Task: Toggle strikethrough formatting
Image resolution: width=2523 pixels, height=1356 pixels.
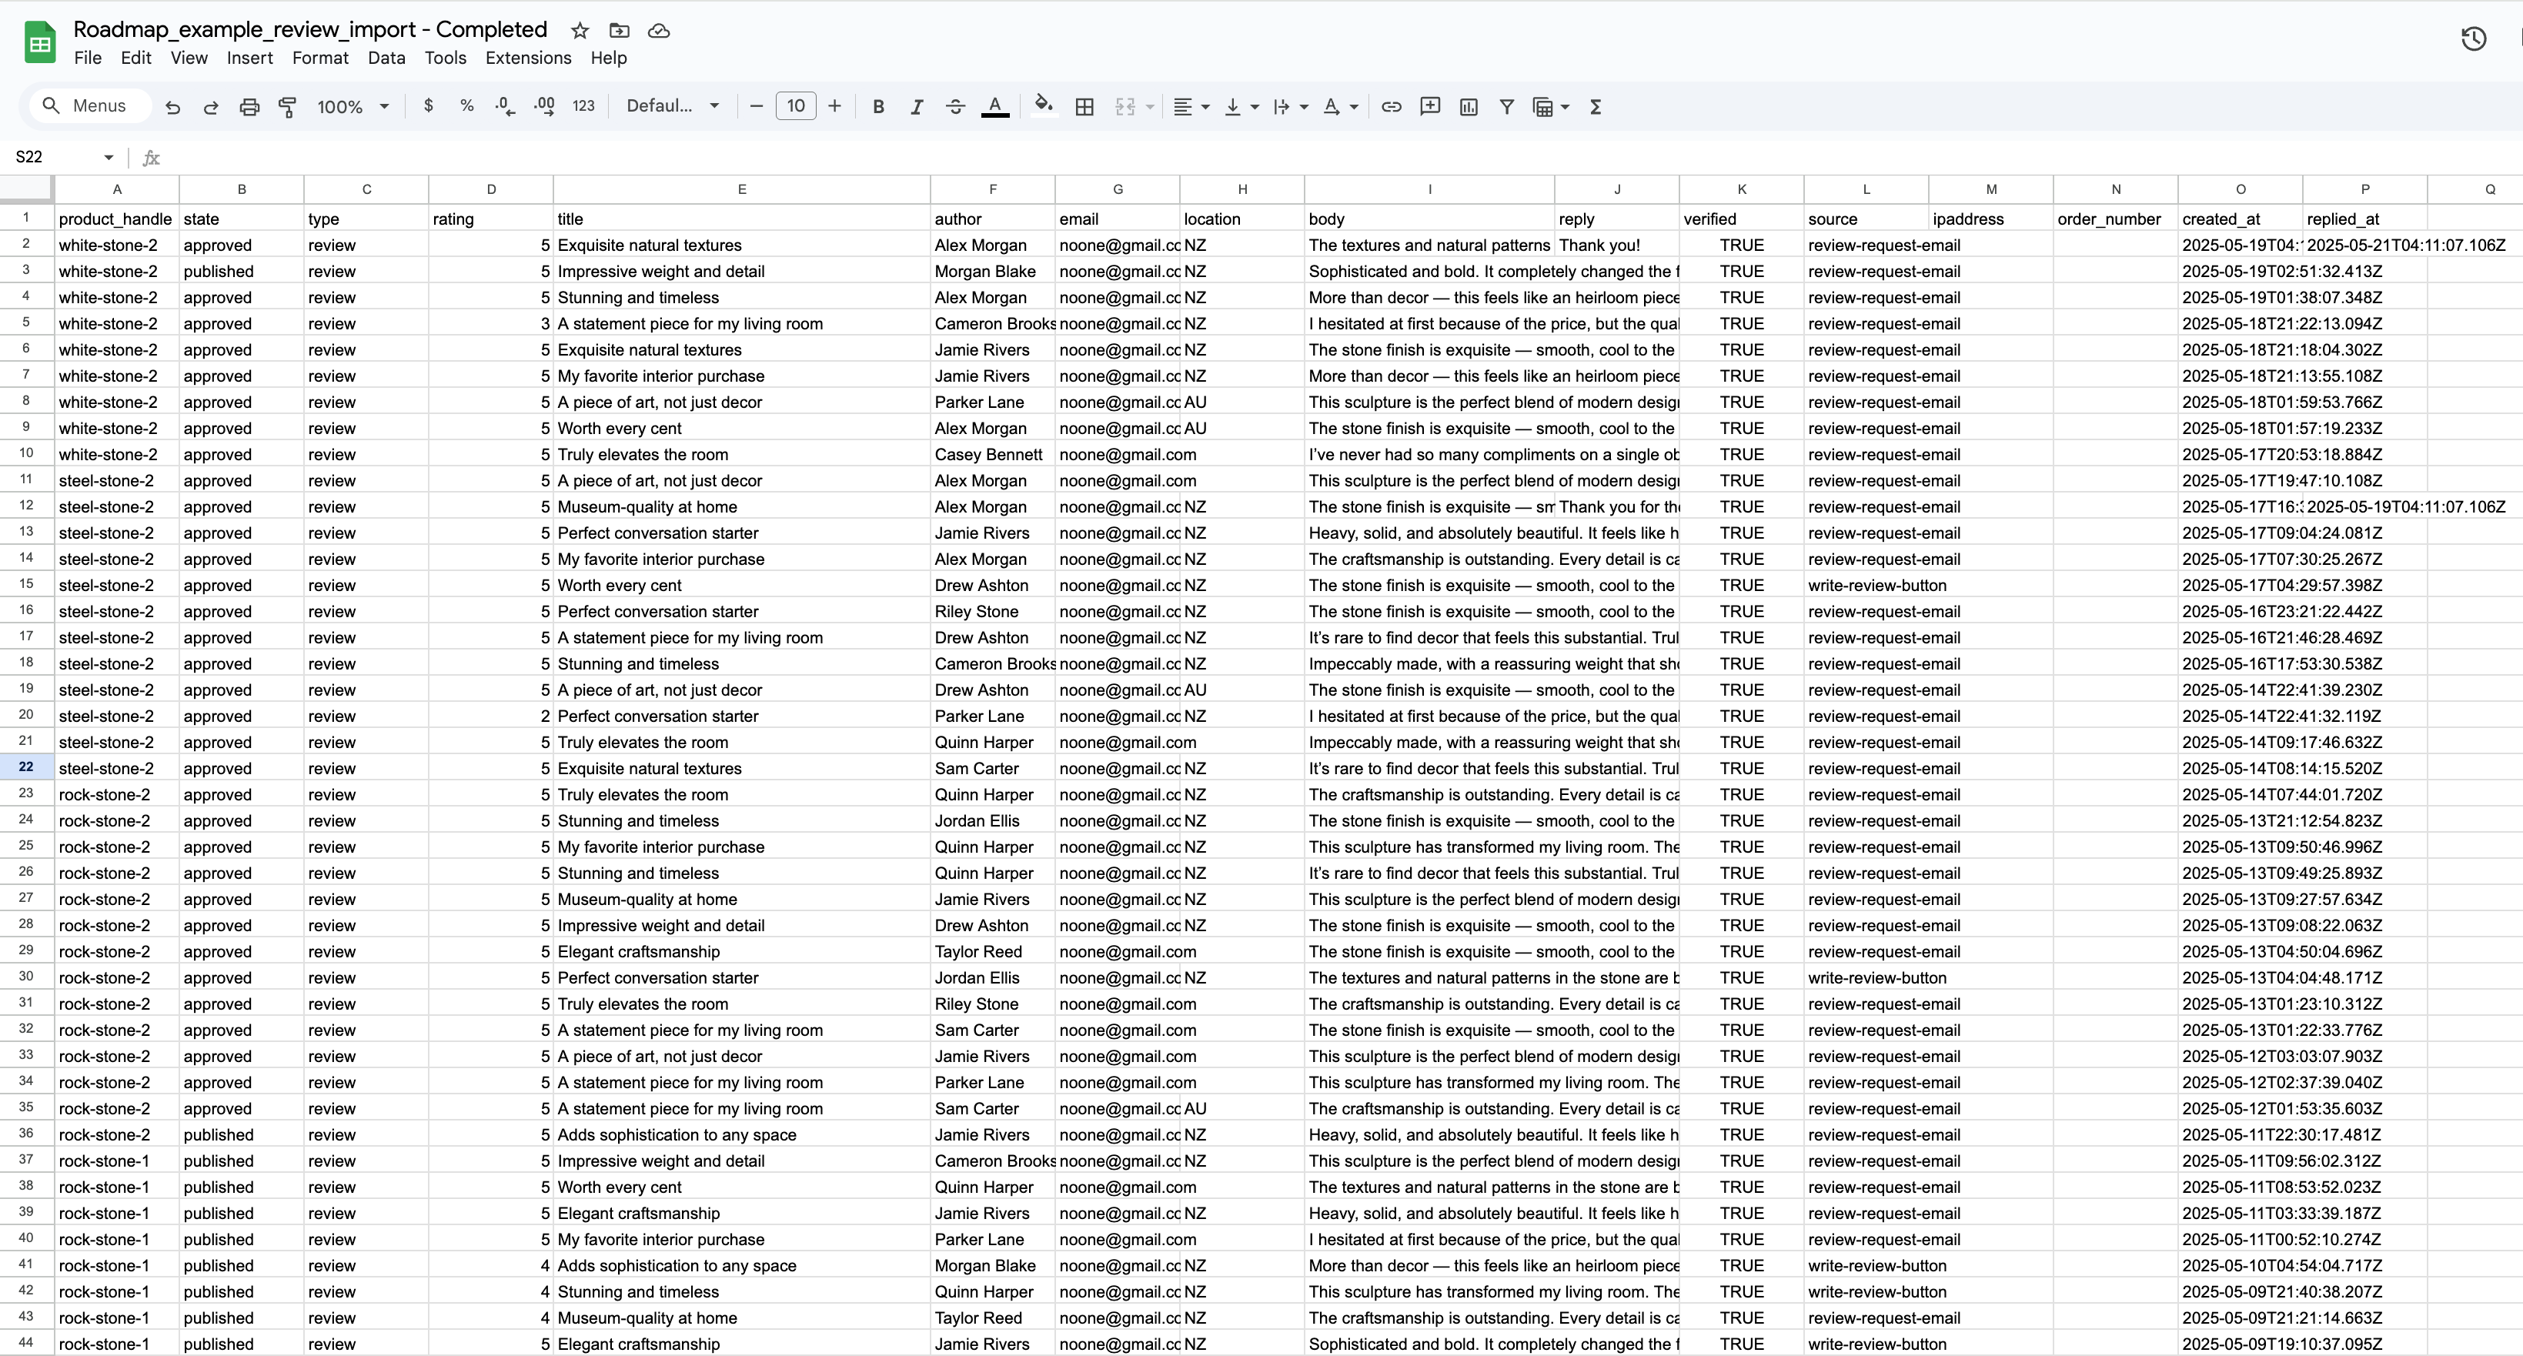Action: [x=955, y=107]
